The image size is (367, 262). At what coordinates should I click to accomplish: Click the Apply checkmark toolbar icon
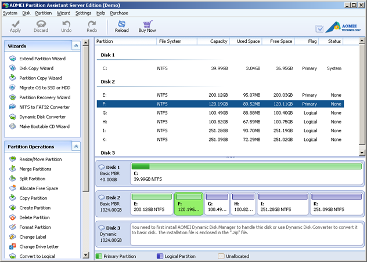coord(16,24)
